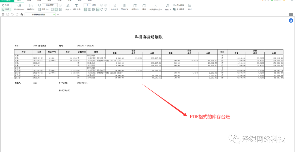Click the home icon beside document tab
The image size is (295, 152).
click(x=22, y=14)
